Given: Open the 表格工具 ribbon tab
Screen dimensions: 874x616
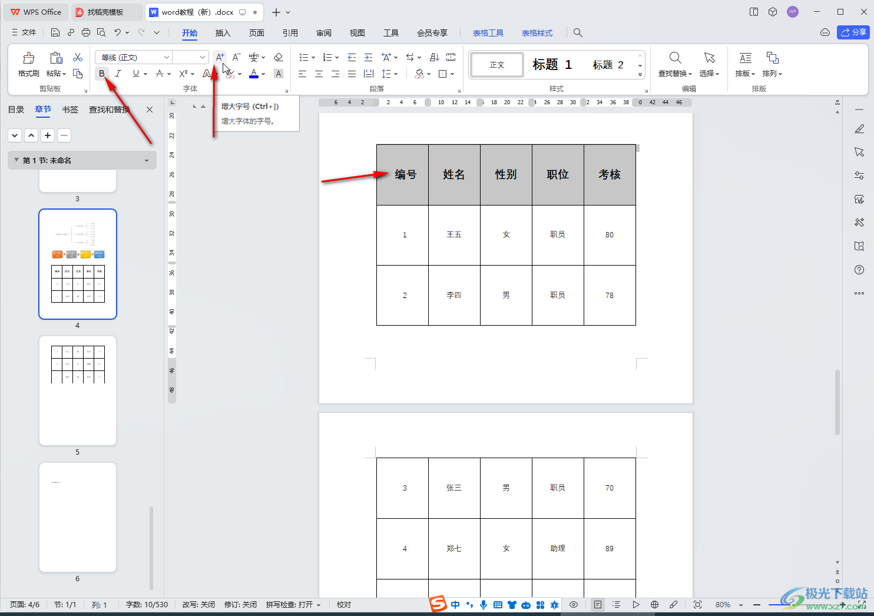Looking at the screenshot, I should (x=488, y=33).
